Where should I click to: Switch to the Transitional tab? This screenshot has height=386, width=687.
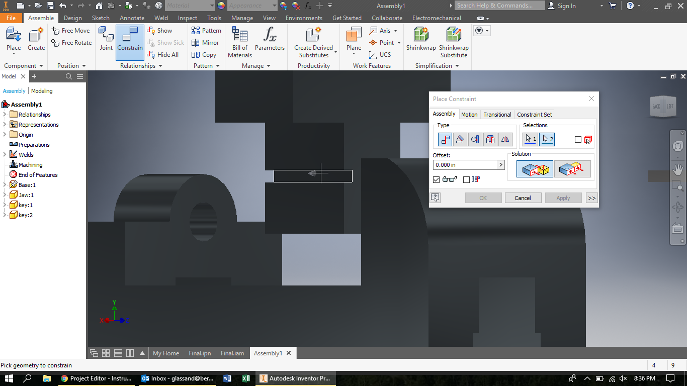tap(497, 115)
